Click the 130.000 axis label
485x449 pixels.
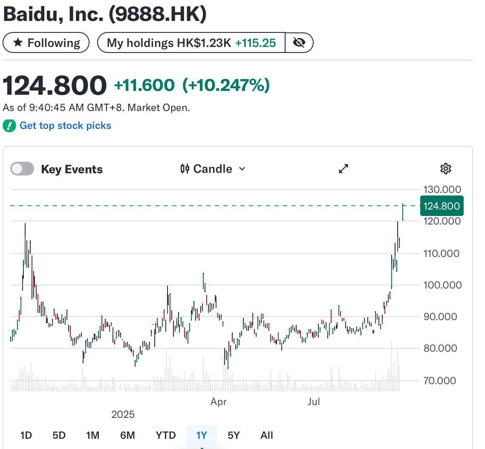442,190
